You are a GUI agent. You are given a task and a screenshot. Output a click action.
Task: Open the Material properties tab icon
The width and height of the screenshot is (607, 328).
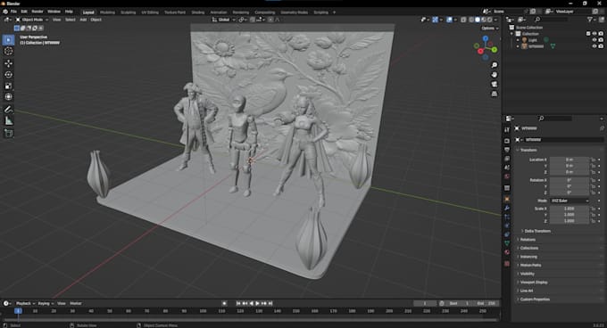click(x=507, y=252)
